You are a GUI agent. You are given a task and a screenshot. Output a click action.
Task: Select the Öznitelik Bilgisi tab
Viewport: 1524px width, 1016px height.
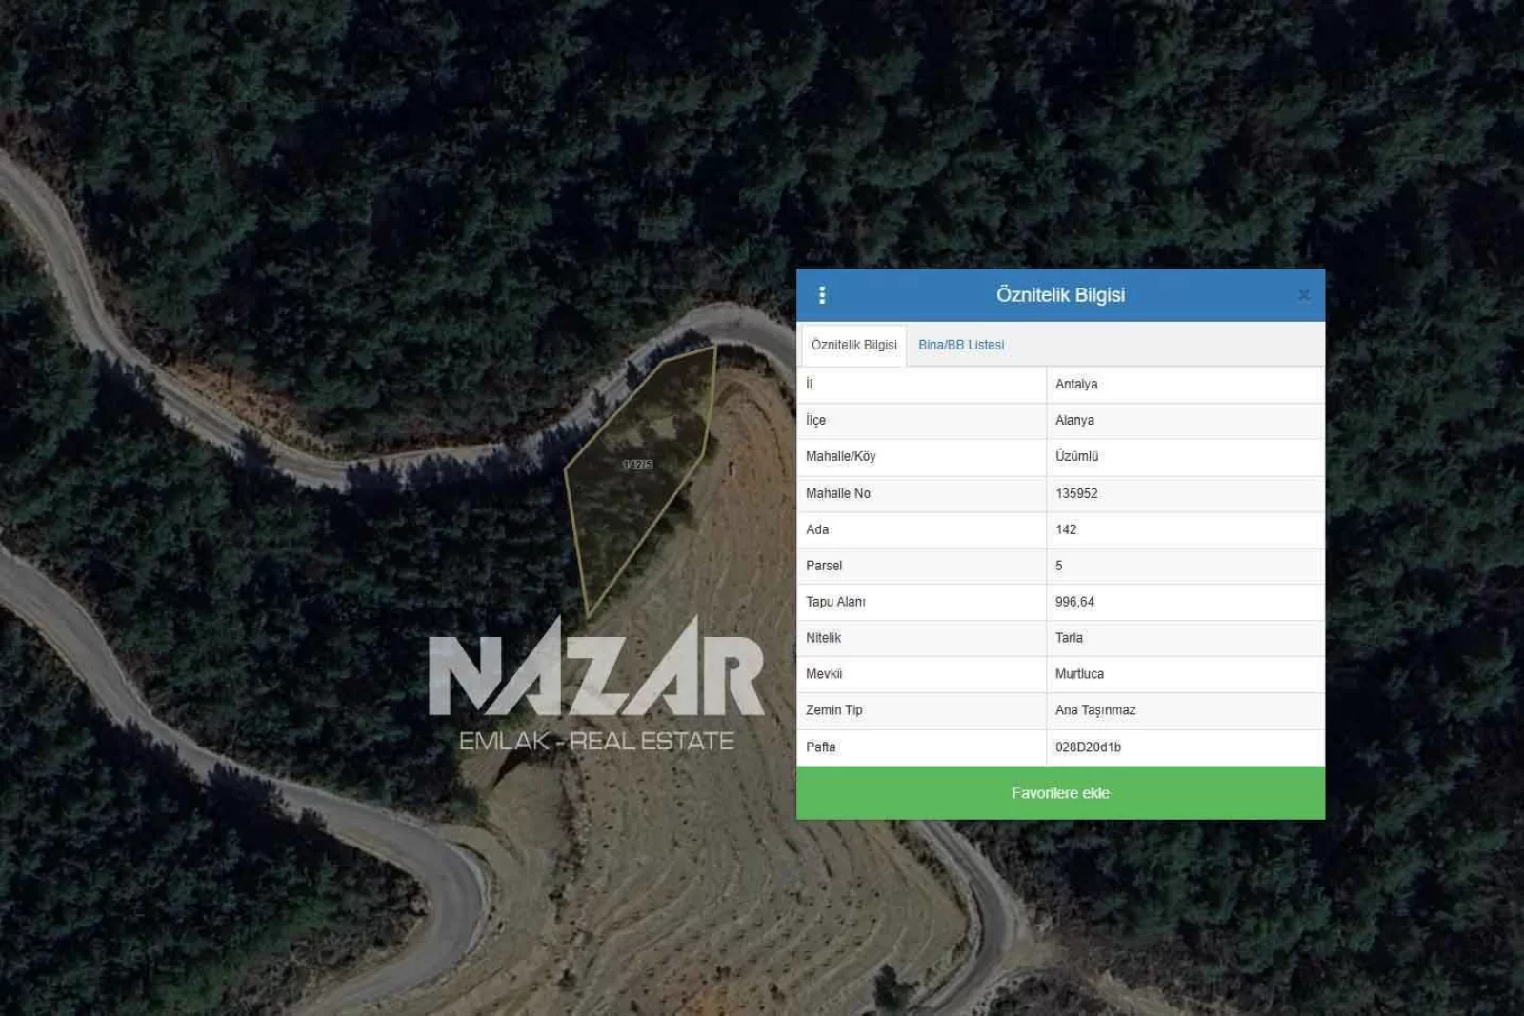[853, 345]
